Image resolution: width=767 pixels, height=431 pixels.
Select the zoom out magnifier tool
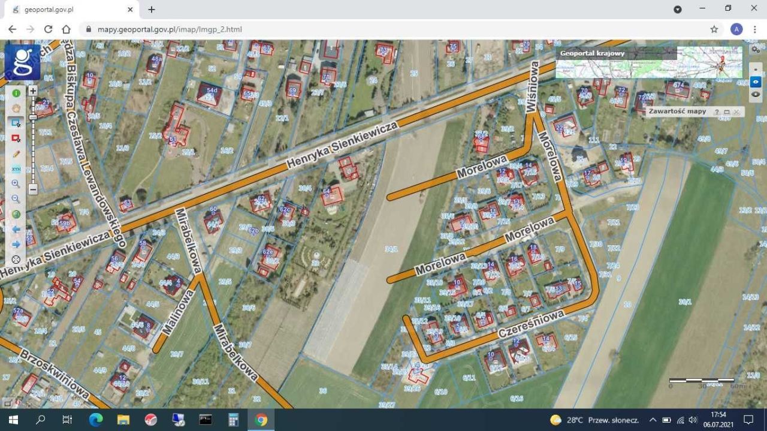click(x=16, y=199)
